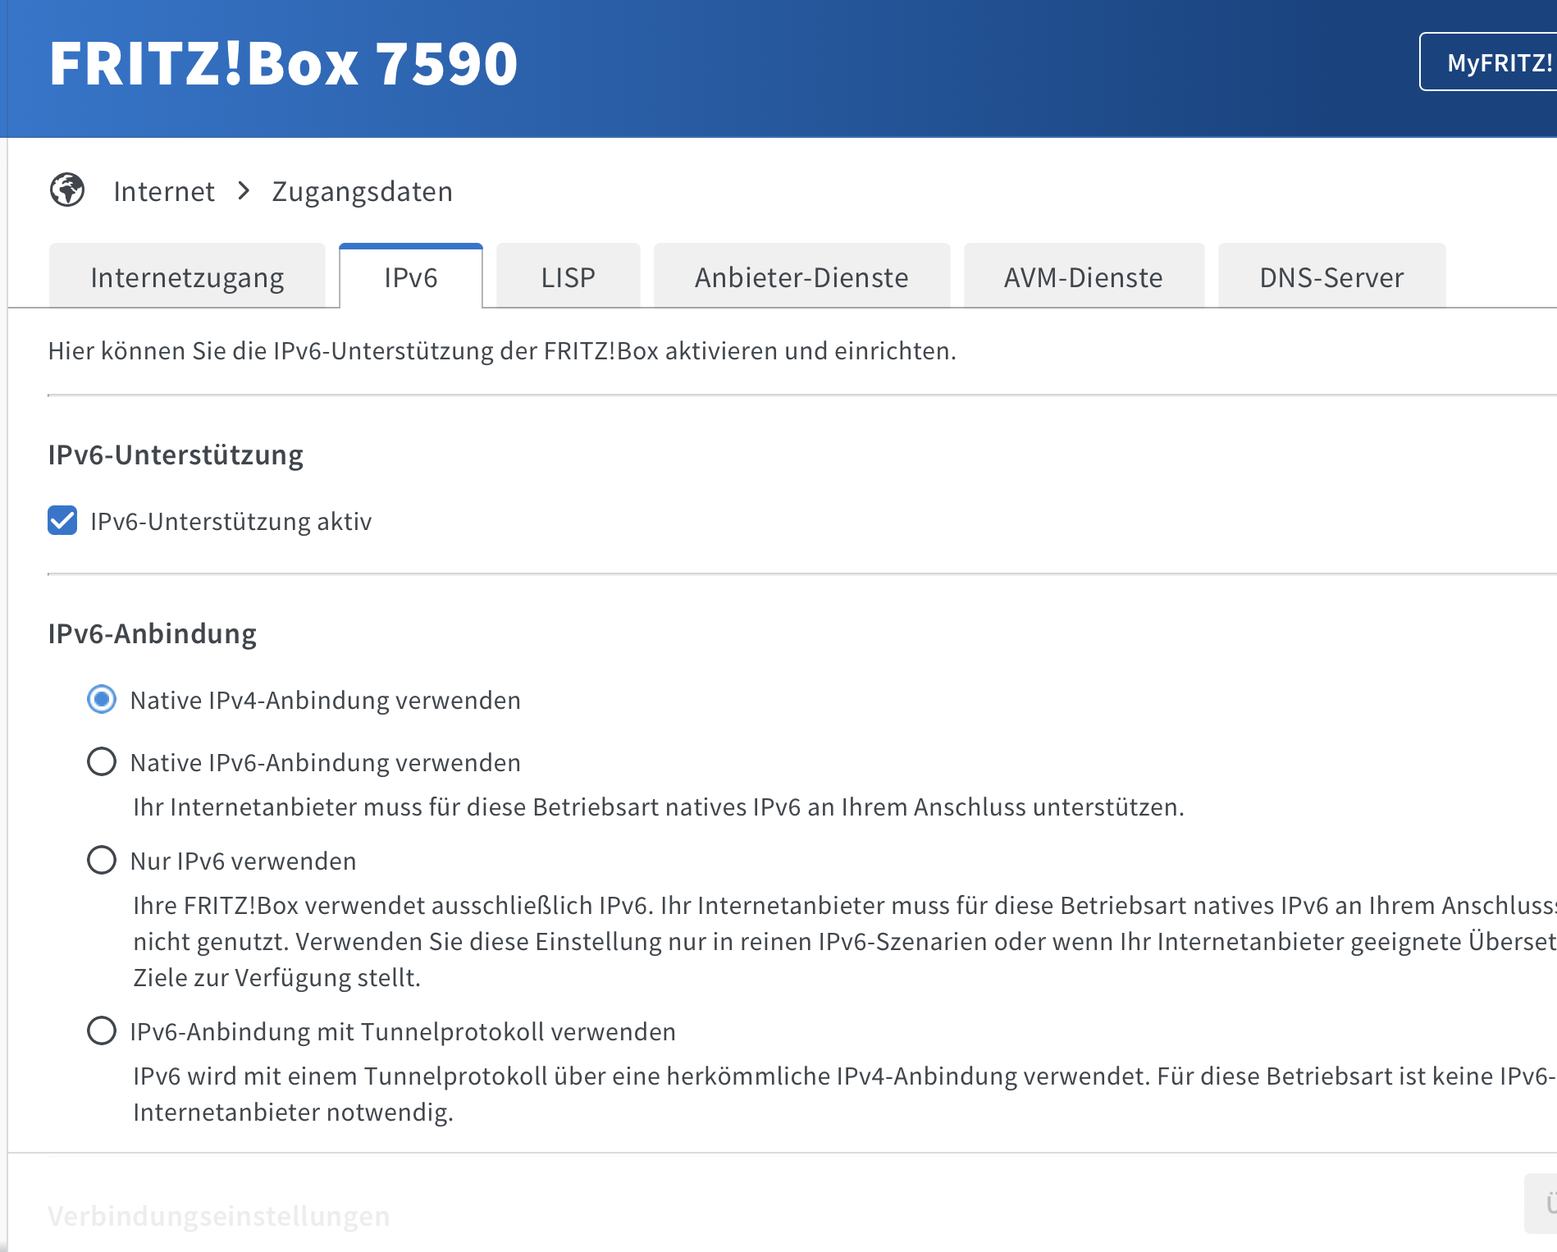Click the FRITZ!Box 7590 logo title
This screenshot has height=1252, width=1557.
283,63
